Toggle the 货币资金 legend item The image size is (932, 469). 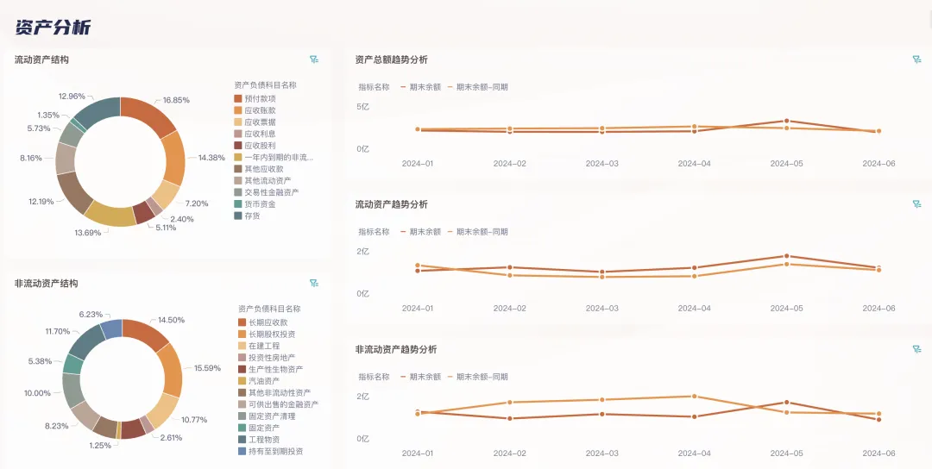[260, 203]
